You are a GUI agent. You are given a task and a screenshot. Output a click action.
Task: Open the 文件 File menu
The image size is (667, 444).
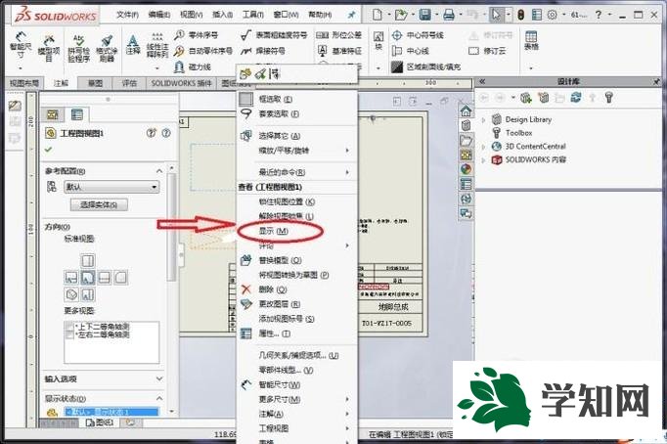(x=127, y=15)
